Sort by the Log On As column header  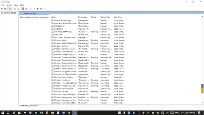(118, 17)
